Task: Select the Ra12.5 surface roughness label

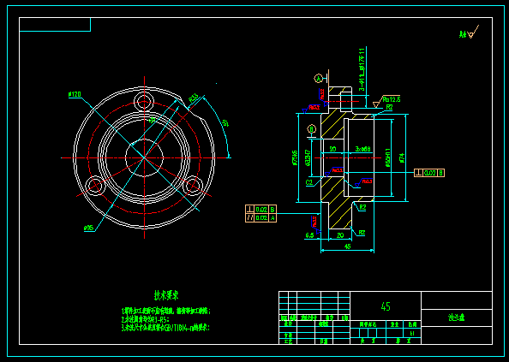Action: [x=391, y=99]
